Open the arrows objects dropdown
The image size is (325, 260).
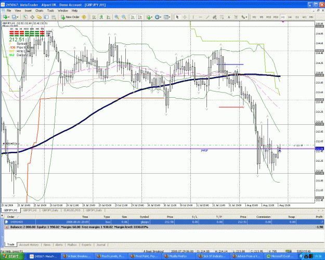coord(244,17)
